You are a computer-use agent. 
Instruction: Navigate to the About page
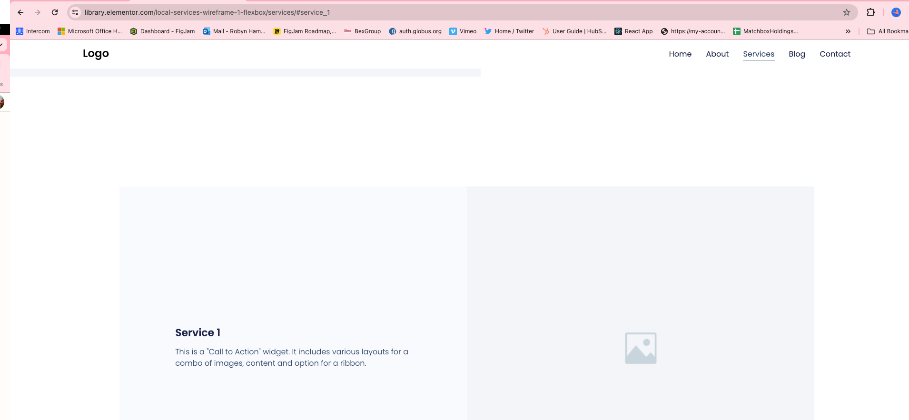click(717, 54)
